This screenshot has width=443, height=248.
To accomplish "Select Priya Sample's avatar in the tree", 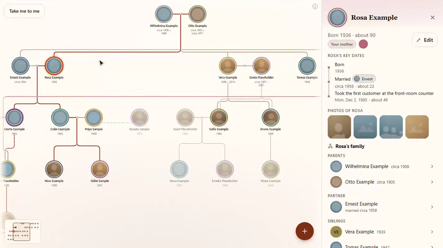I will click(94, 117).
